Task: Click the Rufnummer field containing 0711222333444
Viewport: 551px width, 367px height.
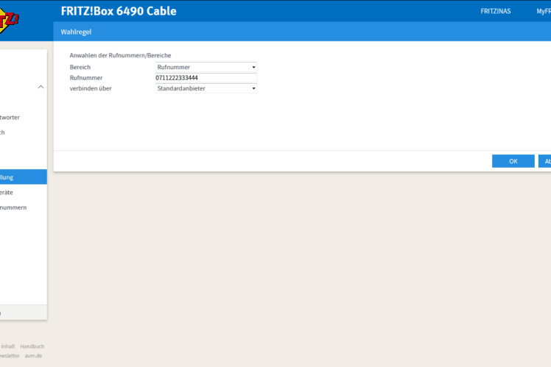Action: (x=206, y=78)
